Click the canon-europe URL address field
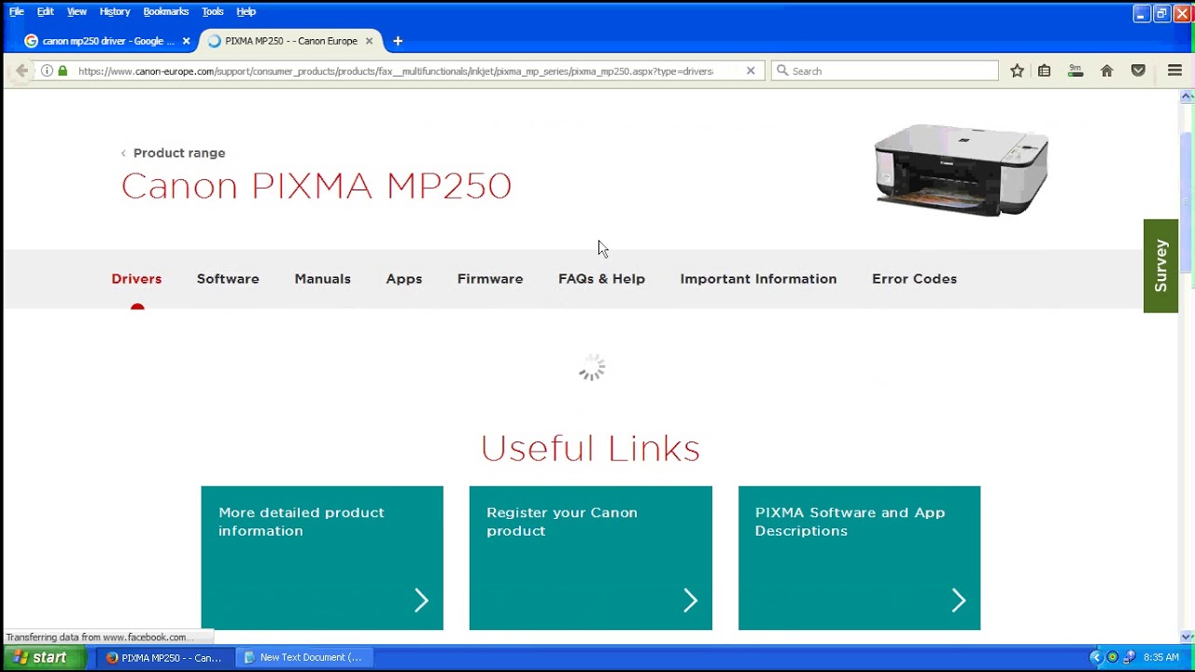 (x=396, y=71)
